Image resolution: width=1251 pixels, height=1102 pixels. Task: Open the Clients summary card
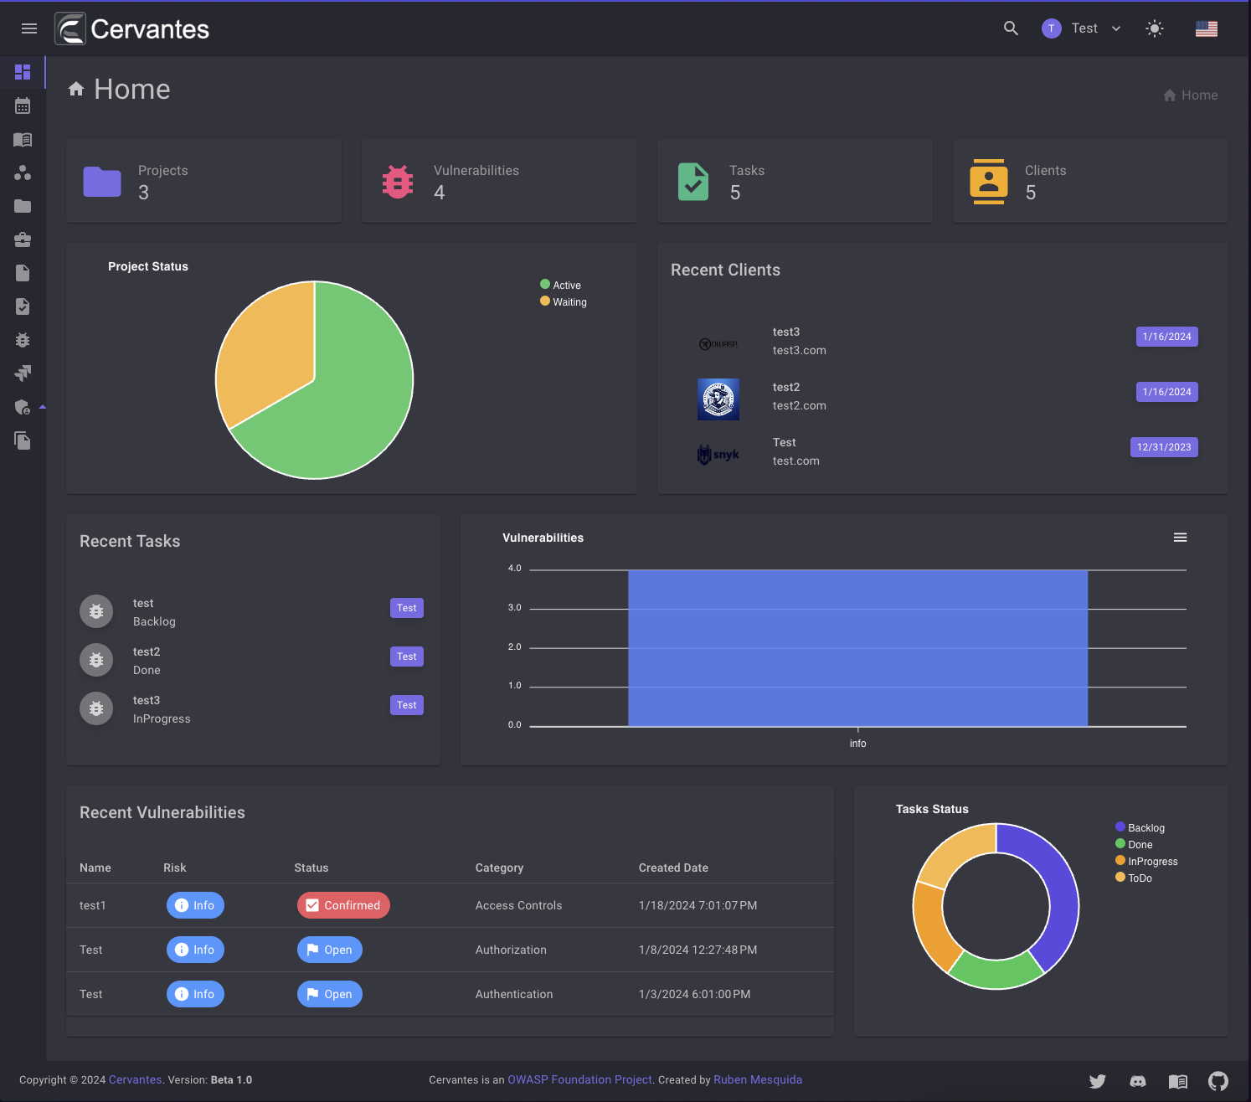(1090, 181)
